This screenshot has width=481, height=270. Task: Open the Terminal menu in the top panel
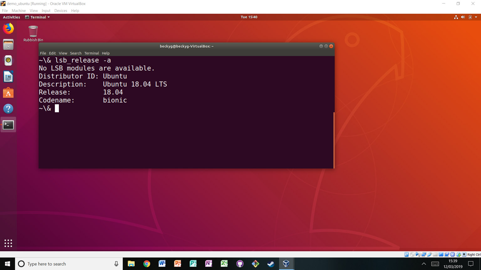coord(37,17)
